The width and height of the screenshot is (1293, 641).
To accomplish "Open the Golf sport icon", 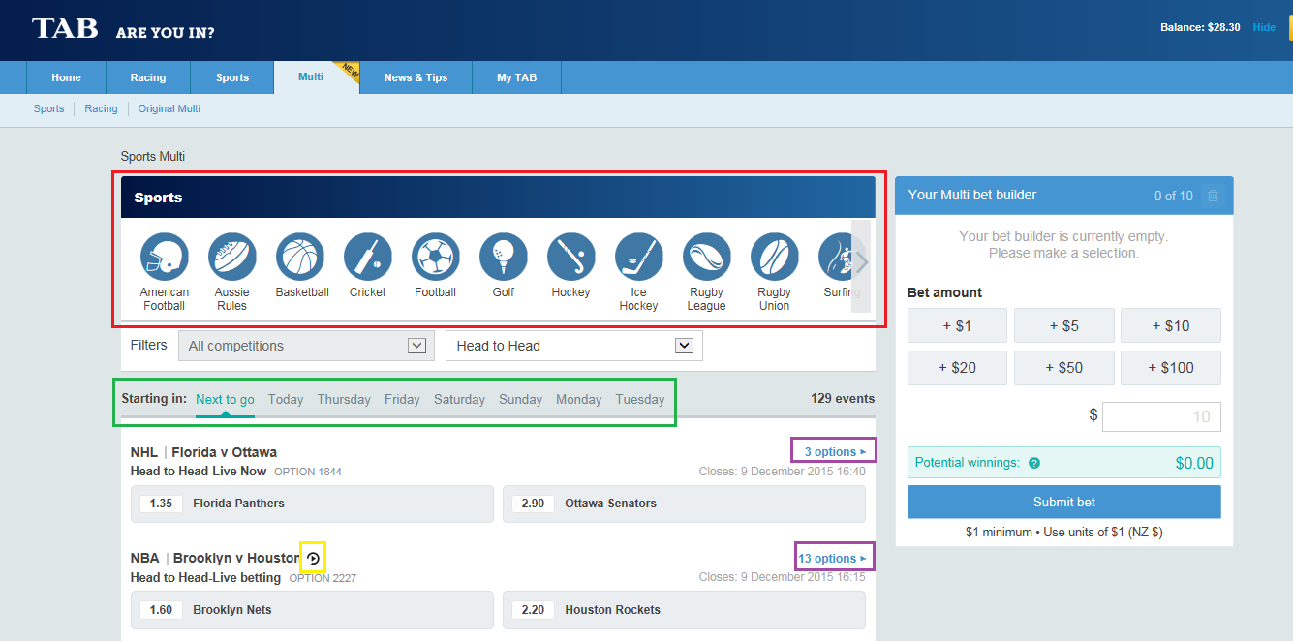I will click(x=504, y=258).
